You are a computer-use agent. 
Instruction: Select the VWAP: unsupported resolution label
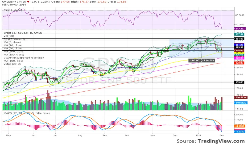coord(24,58)
